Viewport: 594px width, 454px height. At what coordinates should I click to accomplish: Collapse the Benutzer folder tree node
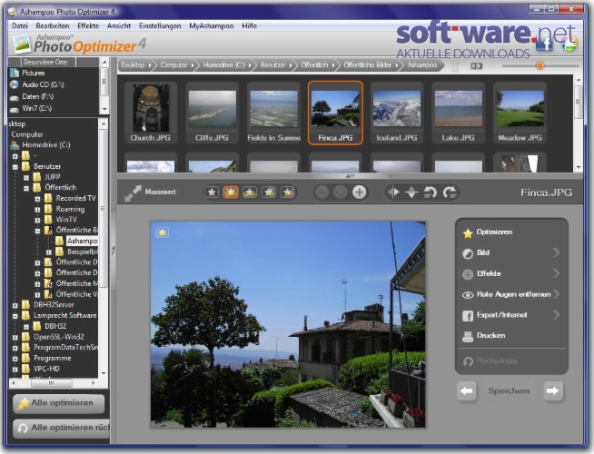[15, 166]
